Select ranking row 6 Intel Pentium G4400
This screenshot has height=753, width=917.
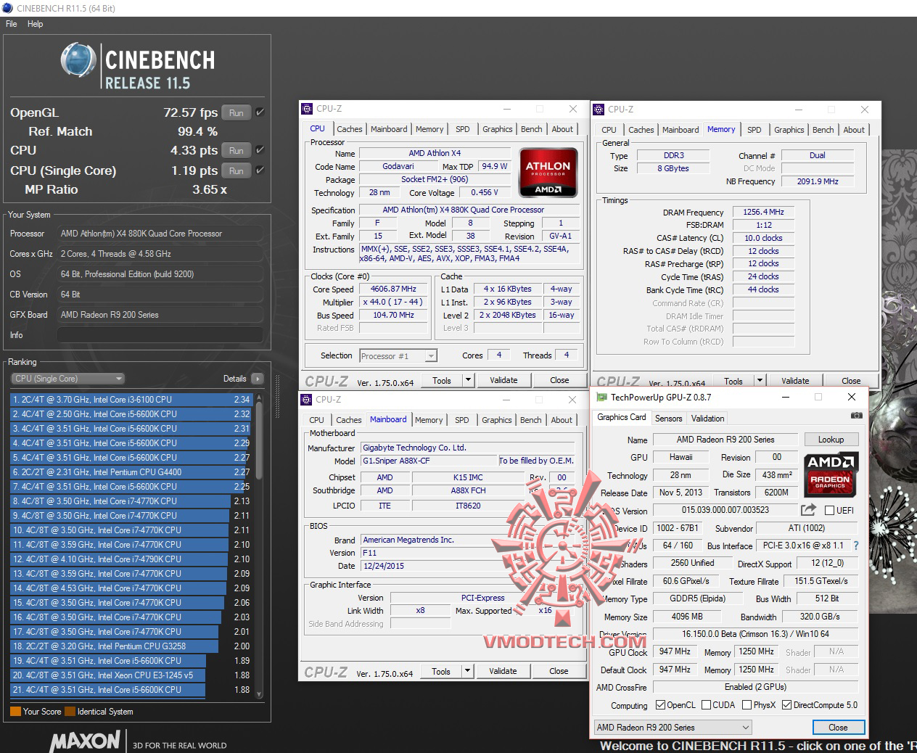[131, 472]
